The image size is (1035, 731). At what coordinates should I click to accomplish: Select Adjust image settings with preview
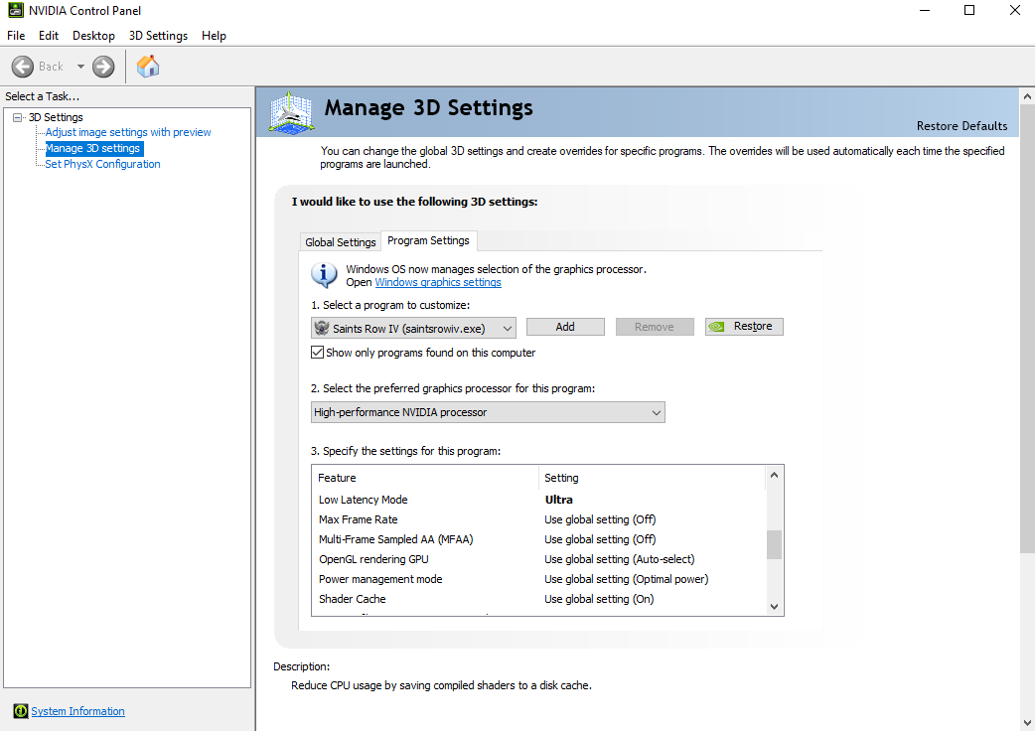128,132
